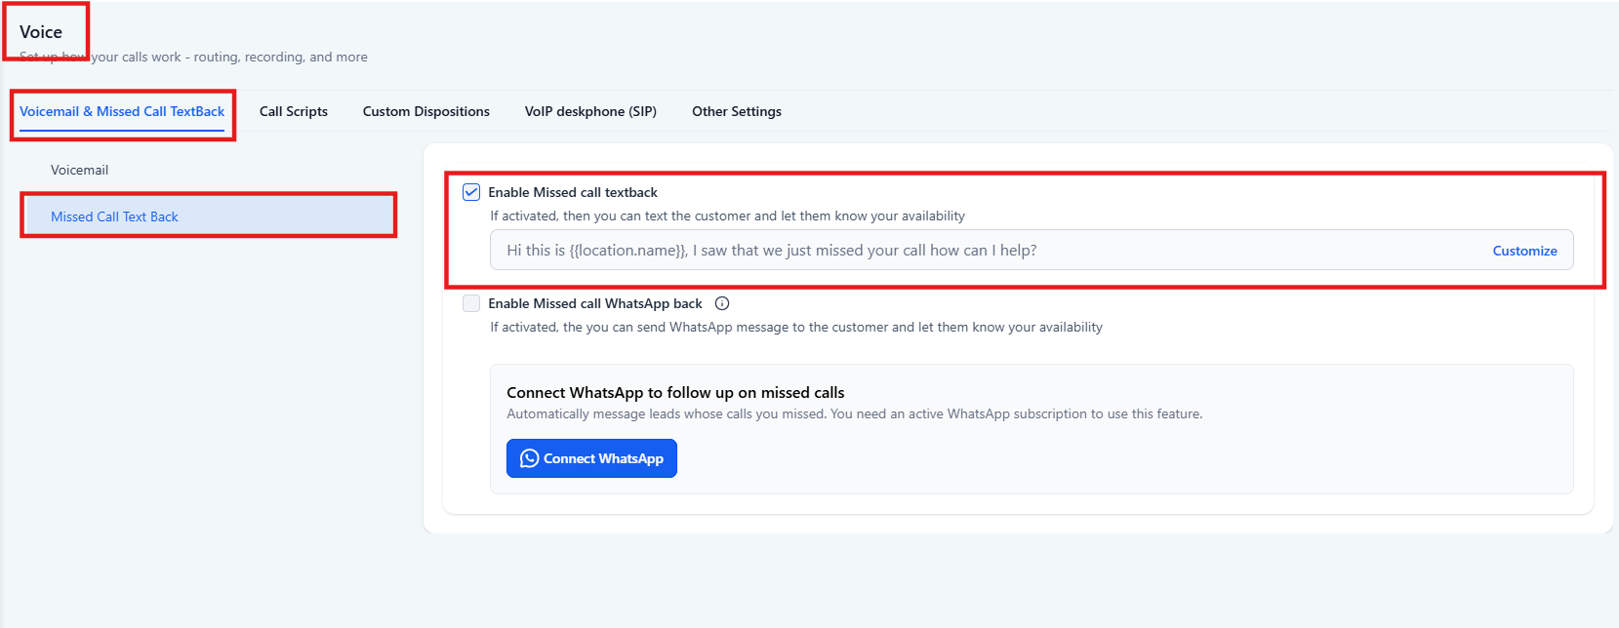Select Missed Call Text Back in sidebar
1619x628 pixels.
pos(115,216)
